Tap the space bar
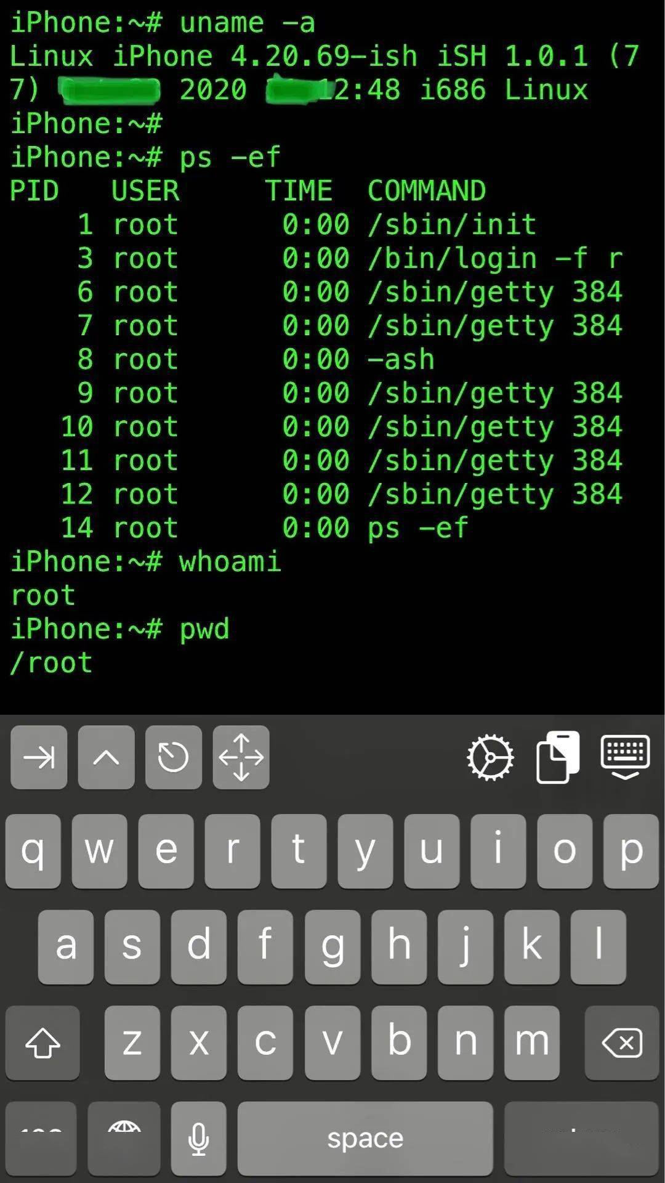Image resolution: width=665 pixels, height=1183 pixels. [x=365, y=1139]
